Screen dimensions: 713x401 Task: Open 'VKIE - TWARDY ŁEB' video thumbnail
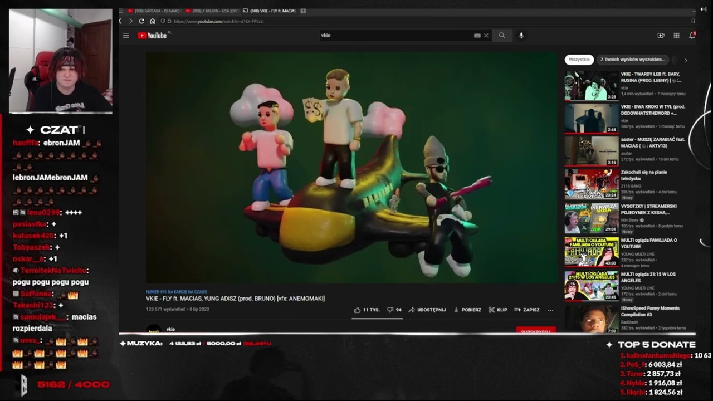(x=592, y=85)
